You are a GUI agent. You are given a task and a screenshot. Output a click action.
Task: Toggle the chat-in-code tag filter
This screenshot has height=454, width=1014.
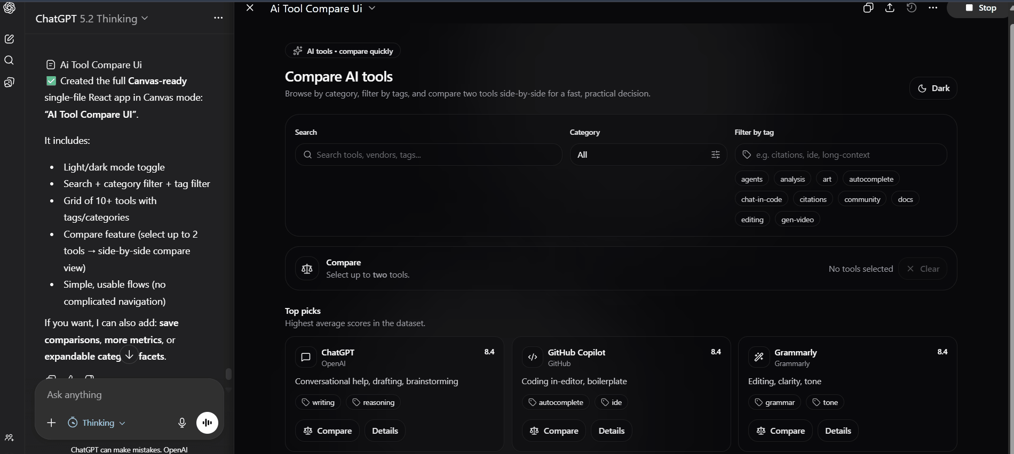pyautogui.click(x=762, y=199)
